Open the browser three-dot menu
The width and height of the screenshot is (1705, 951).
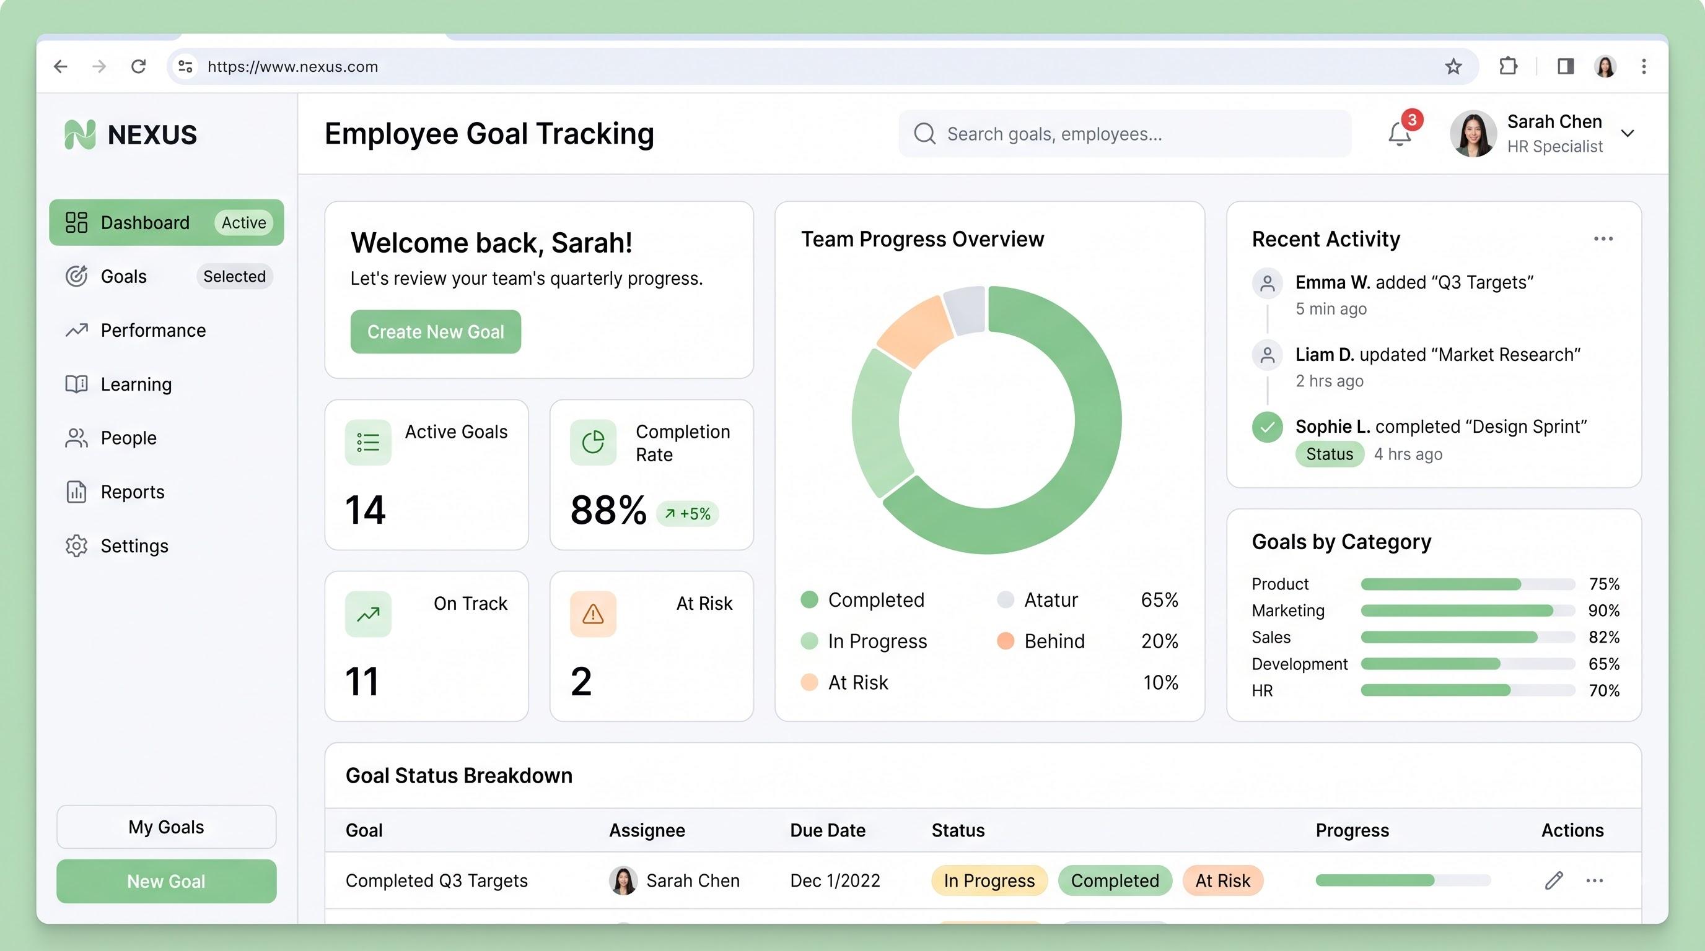click(1644, 66)
